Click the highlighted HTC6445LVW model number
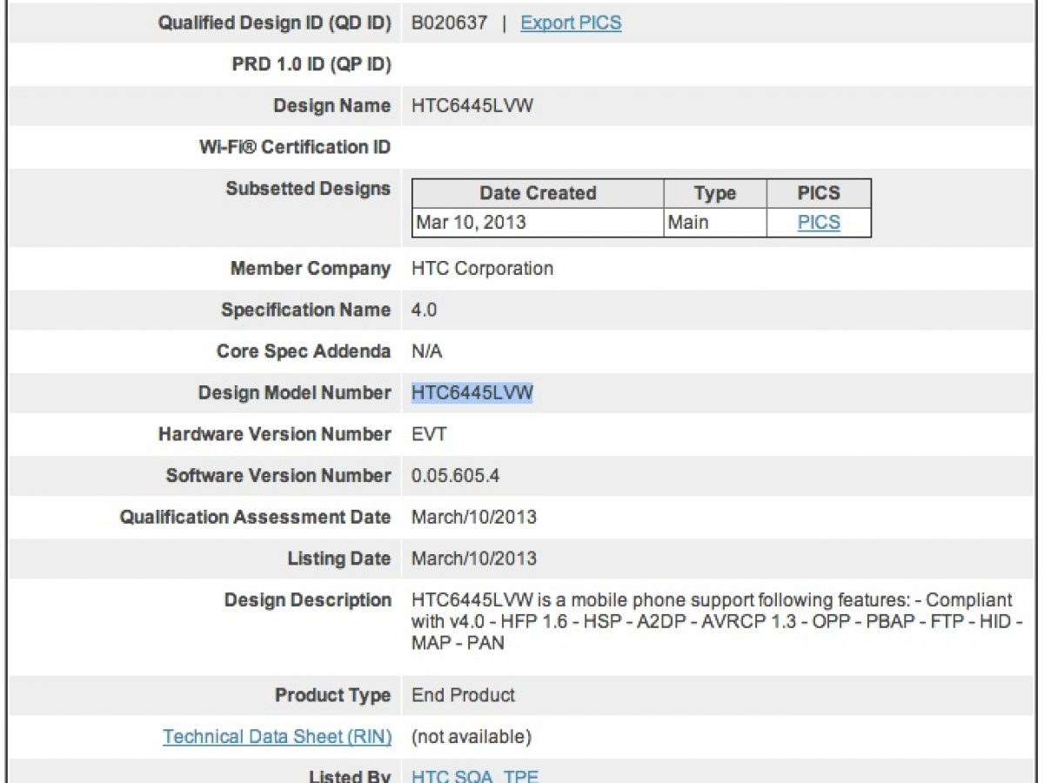Screen dimensions: 1044x783 pos(472,393)
